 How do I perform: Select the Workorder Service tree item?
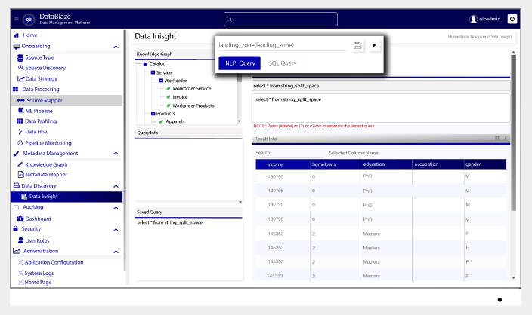[x=191, y=89]
